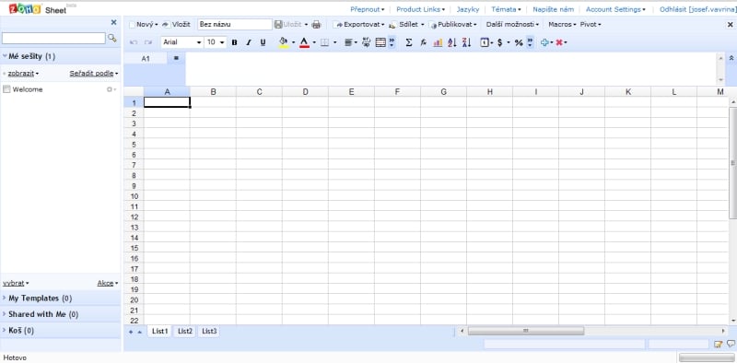Apply currency dollar format
Viewport: 737px width, 363px height.
(x=499, y=42)
